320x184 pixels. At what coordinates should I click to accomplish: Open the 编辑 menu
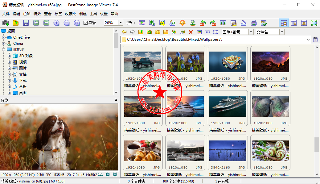pos(16,14)
